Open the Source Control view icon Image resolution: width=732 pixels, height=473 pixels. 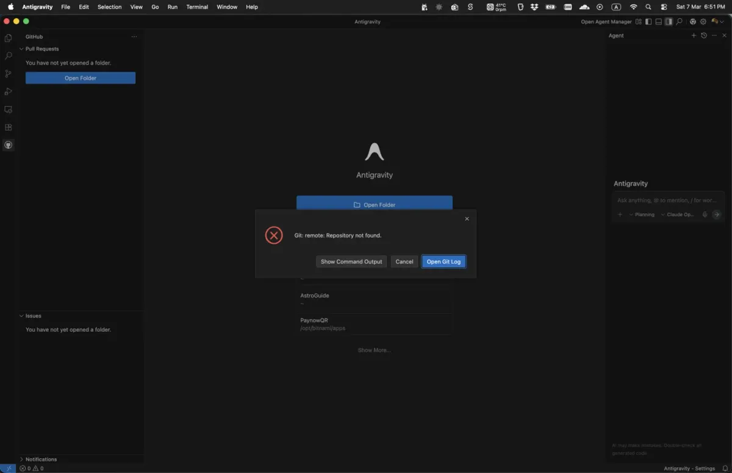pos(8,74)
